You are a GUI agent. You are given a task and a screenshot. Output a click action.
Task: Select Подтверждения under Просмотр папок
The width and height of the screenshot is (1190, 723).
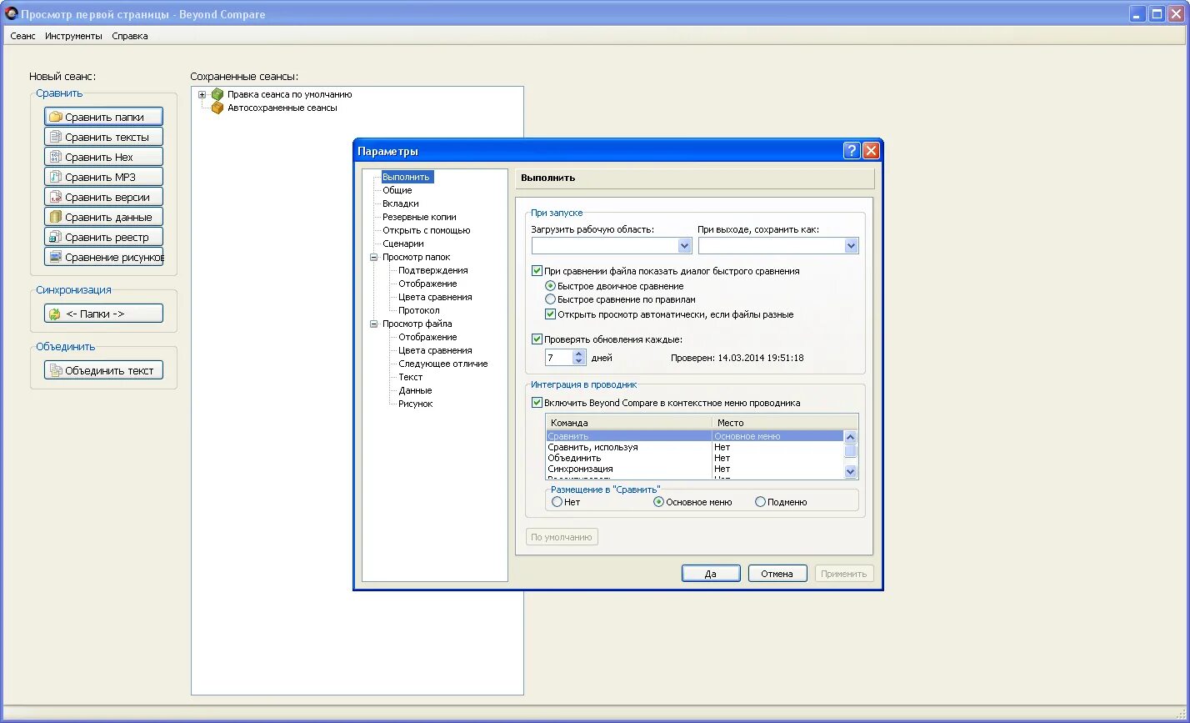(x=433, y=270)
